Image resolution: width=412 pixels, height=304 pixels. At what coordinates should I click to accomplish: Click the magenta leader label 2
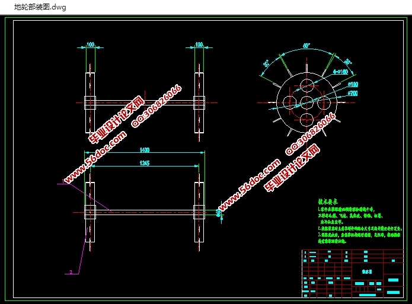pos(71,272)
